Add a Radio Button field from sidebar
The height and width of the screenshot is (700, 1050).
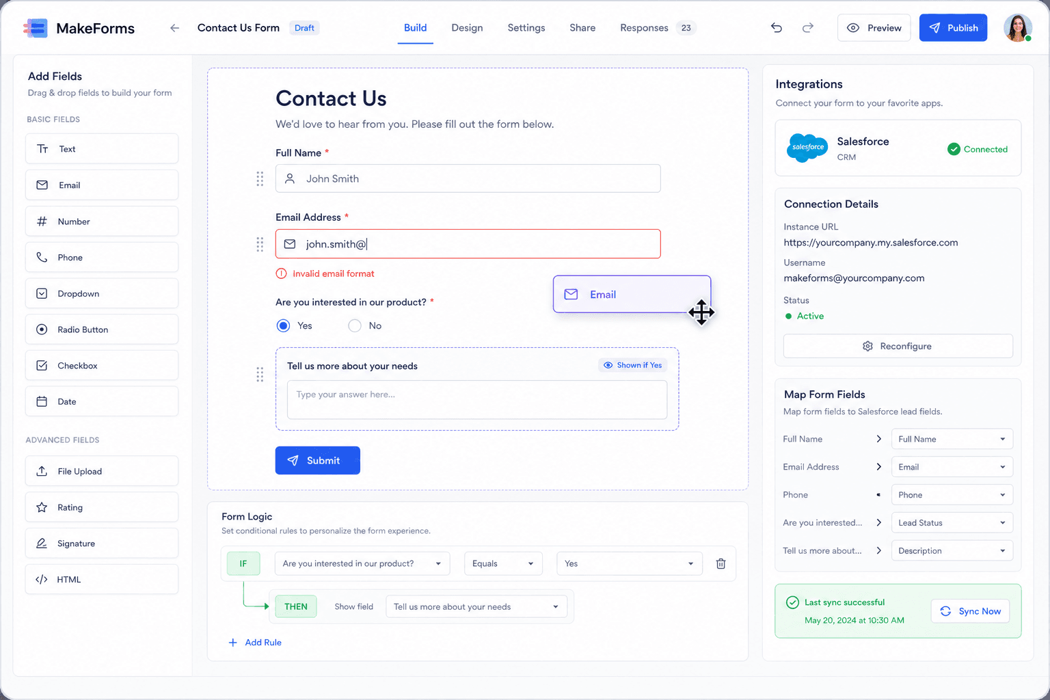(102, 329)
